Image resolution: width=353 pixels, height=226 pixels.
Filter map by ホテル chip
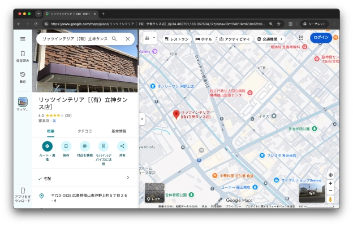pos(204,39)
